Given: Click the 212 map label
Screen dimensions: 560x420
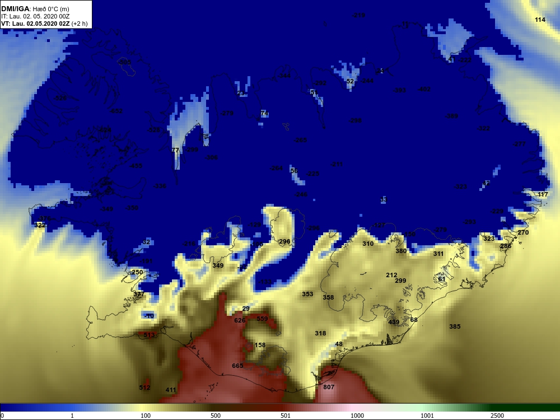Looking at the screenshot, I should 391,275.
